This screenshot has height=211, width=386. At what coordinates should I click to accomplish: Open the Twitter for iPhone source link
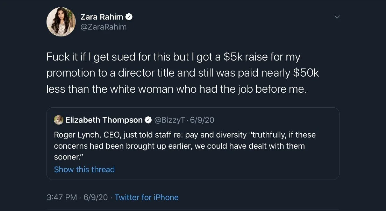146,197
